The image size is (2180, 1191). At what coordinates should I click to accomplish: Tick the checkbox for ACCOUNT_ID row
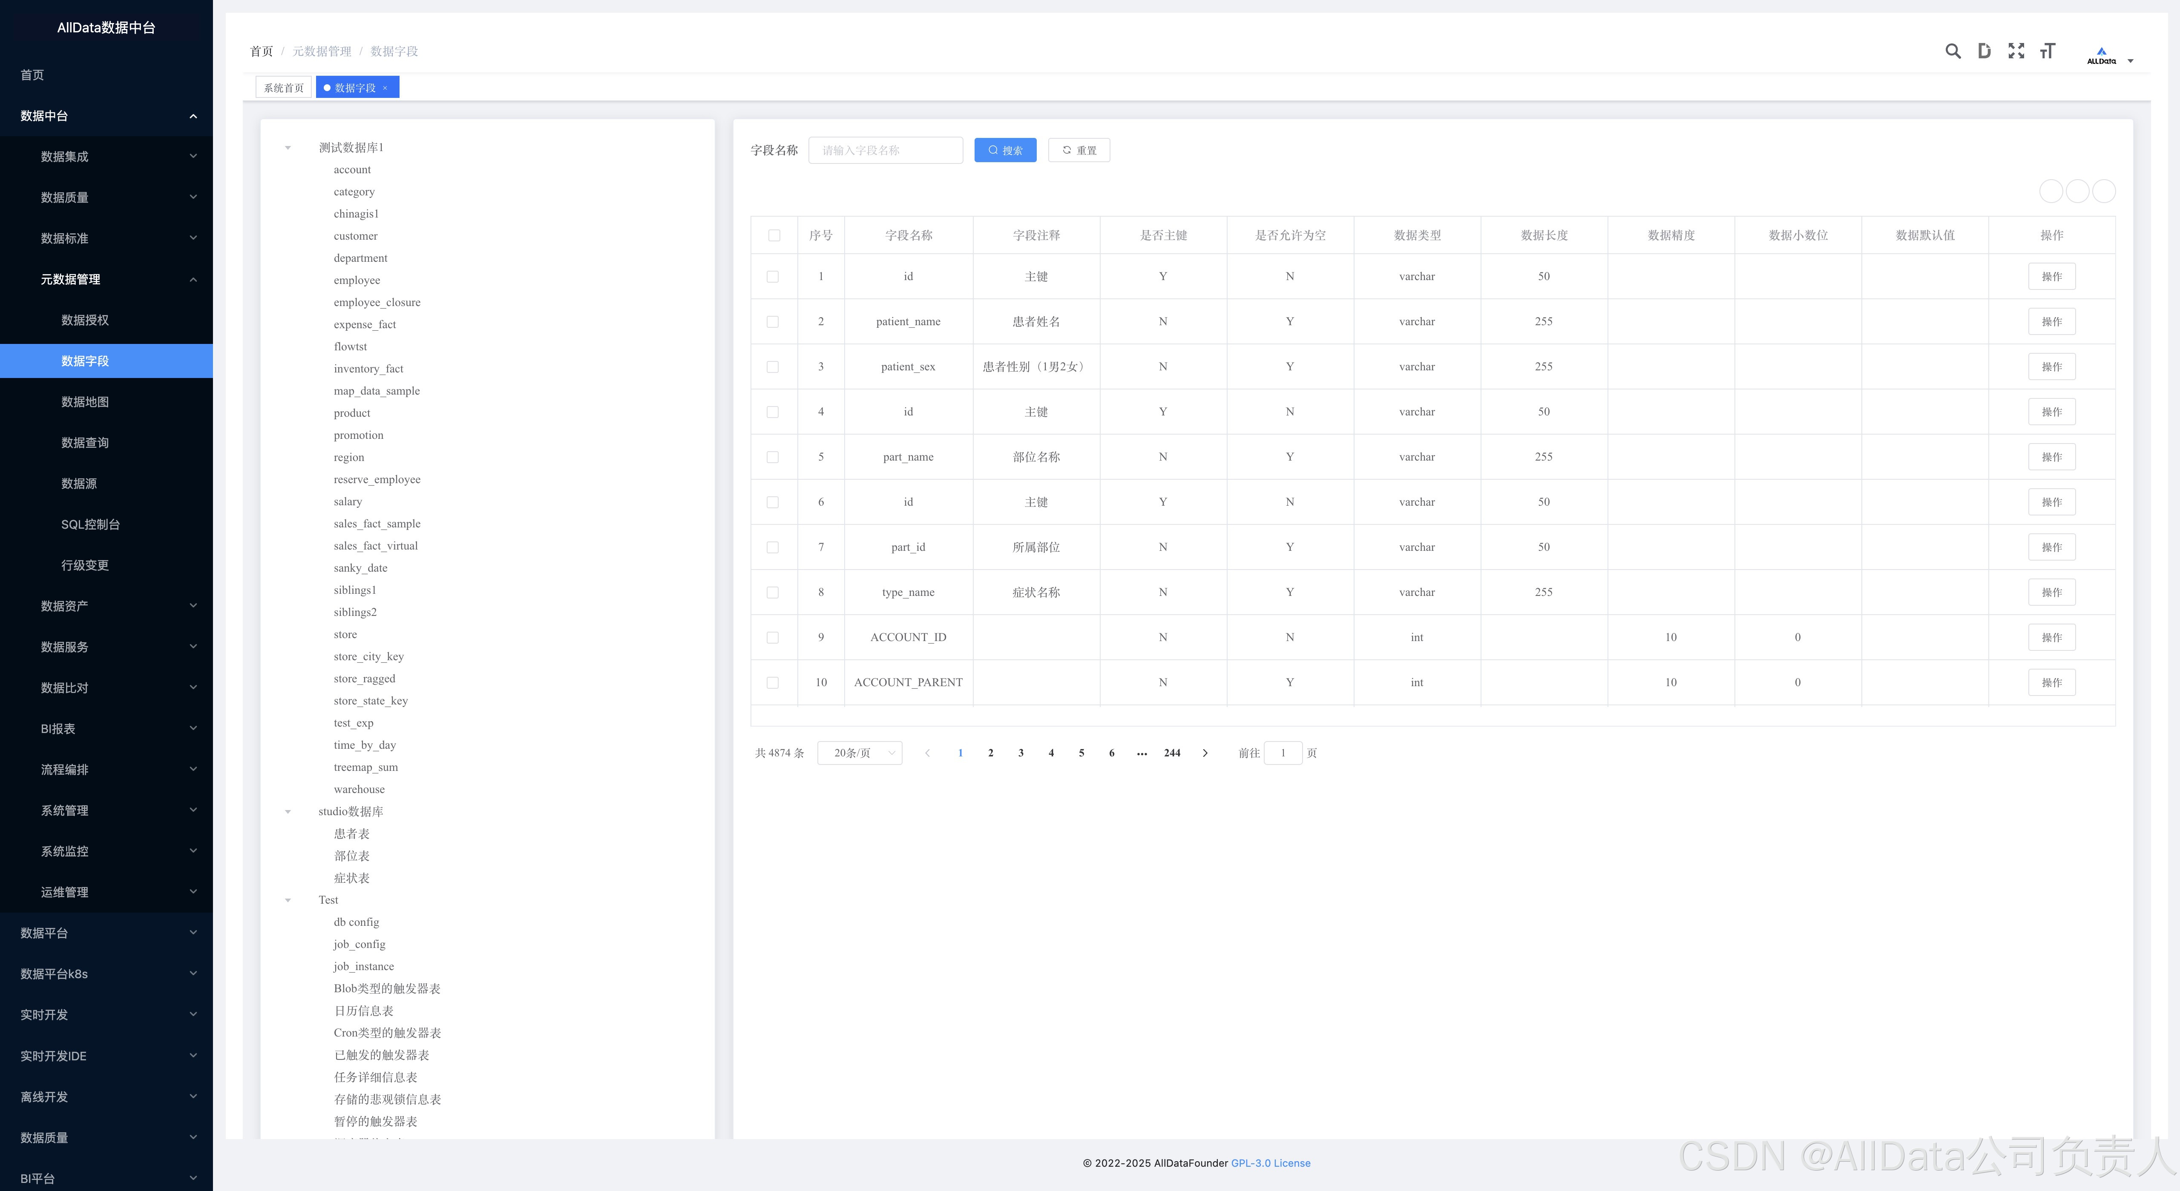click(x=772, y=637)
